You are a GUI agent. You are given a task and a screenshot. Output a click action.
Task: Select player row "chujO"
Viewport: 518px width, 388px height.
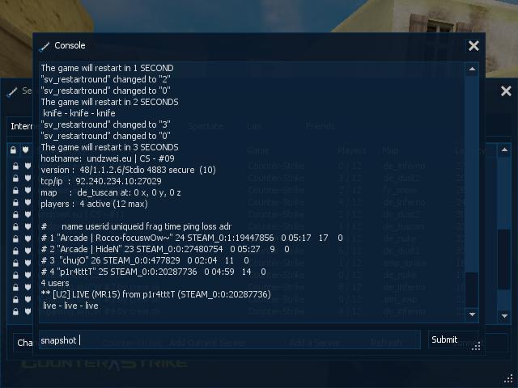(x=145, y=260)
